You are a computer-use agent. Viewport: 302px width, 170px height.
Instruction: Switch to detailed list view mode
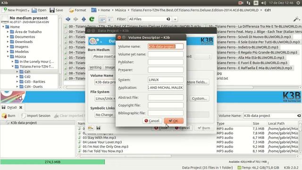click(110, 19)
